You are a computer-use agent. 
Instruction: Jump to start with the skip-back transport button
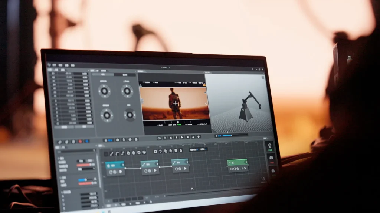click(x=171, y=138)
